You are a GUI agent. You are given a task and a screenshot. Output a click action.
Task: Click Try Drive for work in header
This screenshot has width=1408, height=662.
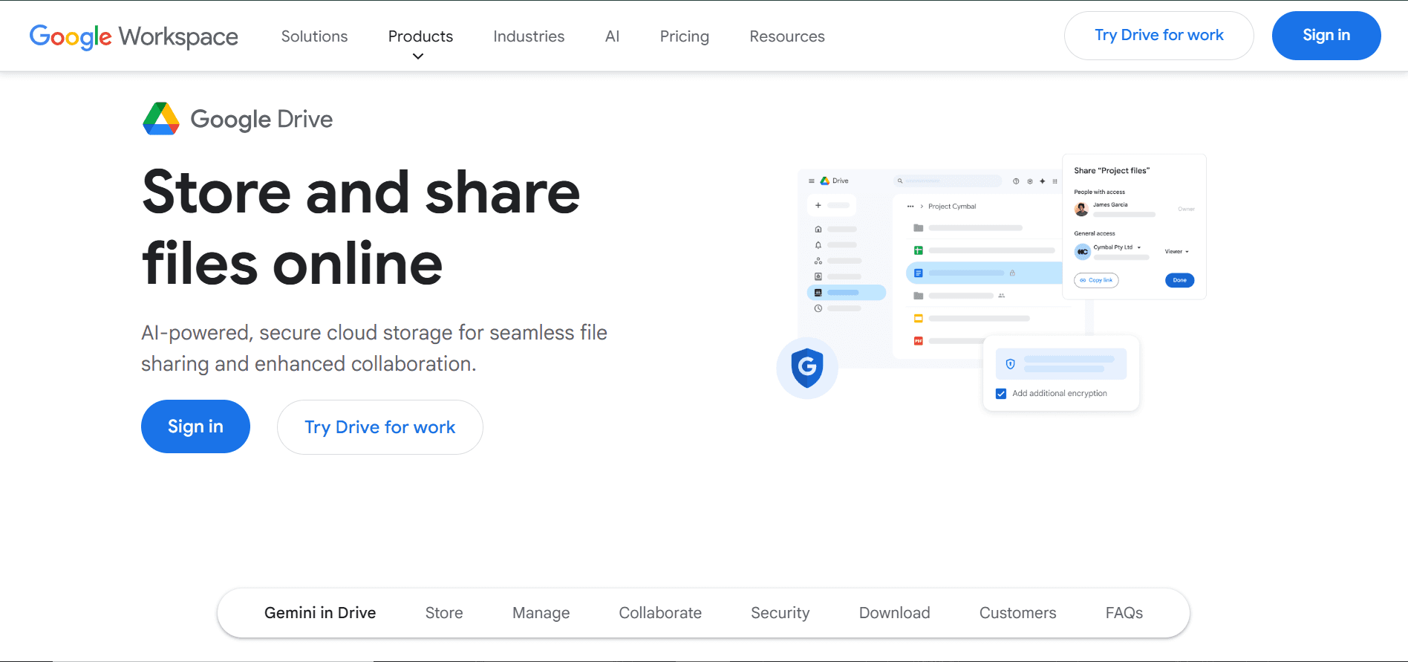pos(1159,36)
